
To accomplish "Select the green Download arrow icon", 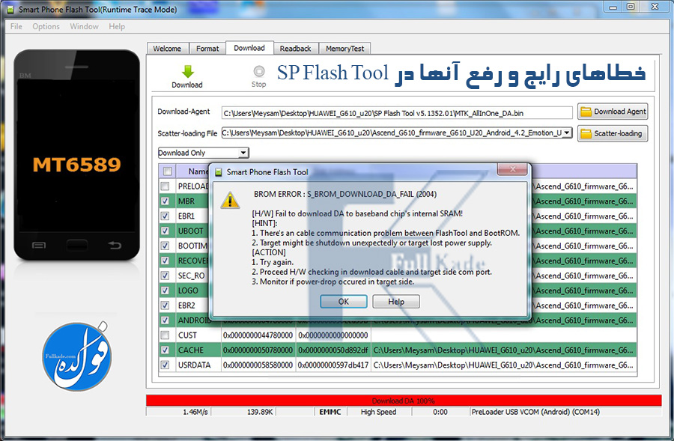I will [186, 71].
